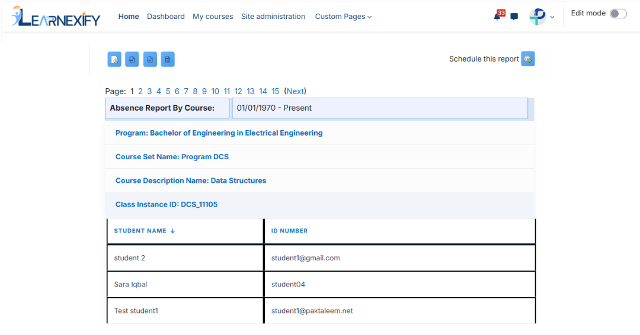Viewport: 640px width, 335px height.
Task: Click current page number 1
Action: (132, 91)
